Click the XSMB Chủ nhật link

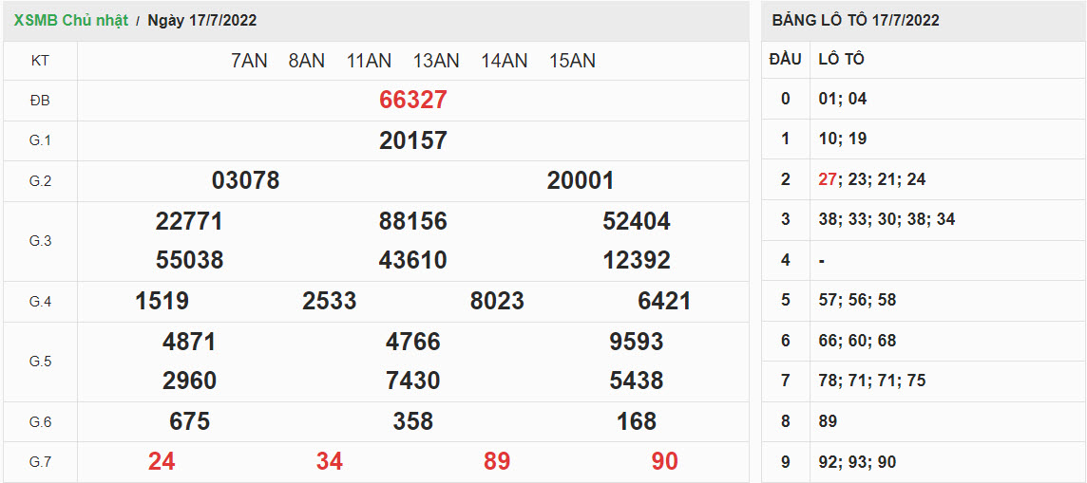click(x=70, y=20)
